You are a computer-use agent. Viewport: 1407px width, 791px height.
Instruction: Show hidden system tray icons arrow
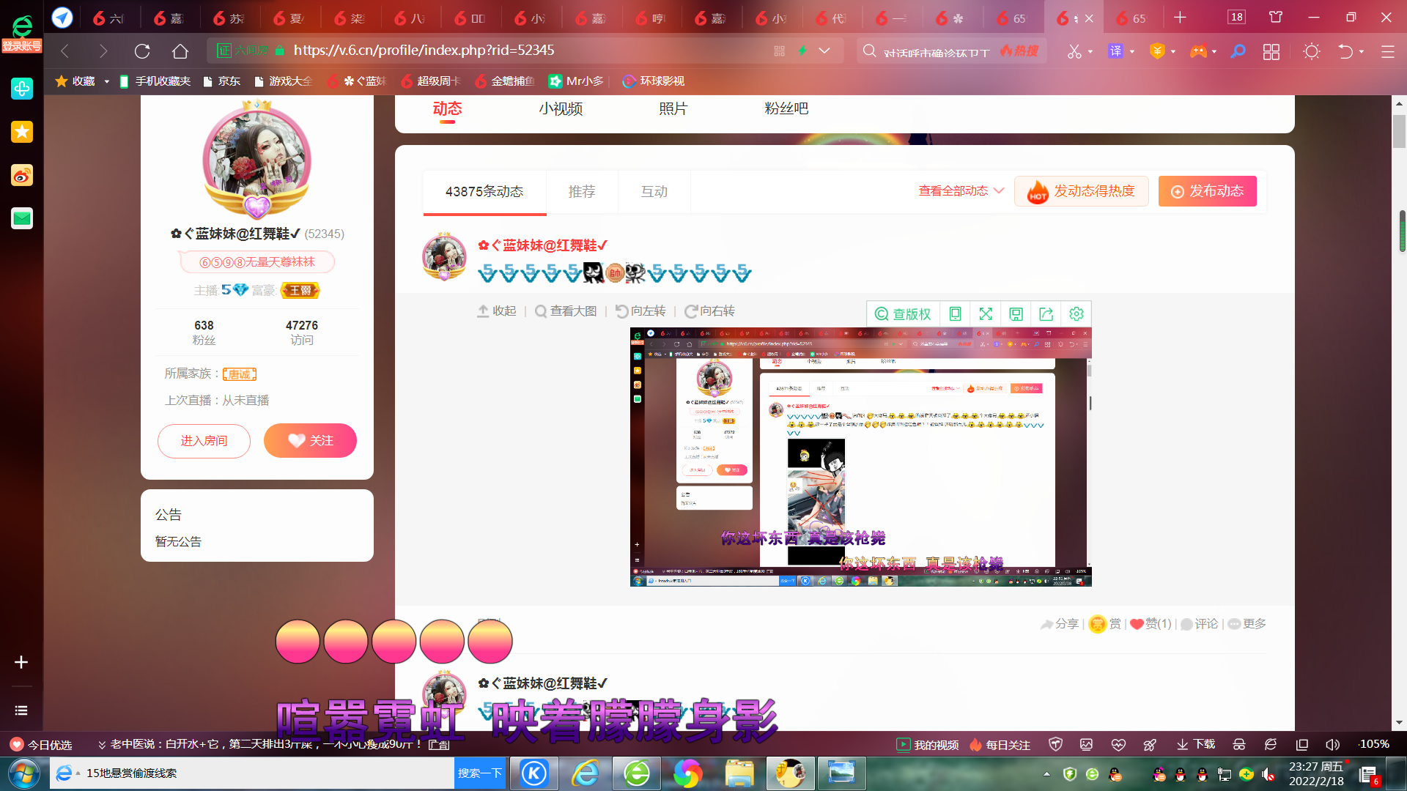point(1046,773)
